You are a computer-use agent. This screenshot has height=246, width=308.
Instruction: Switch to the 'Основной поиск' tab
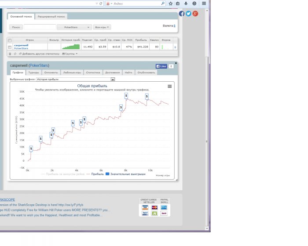[x=21, y=17]
